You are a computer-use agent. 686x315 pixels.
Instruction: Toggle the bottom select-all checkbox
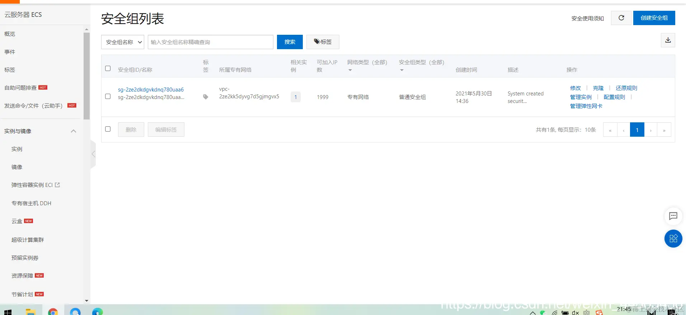tap(108, 129)
